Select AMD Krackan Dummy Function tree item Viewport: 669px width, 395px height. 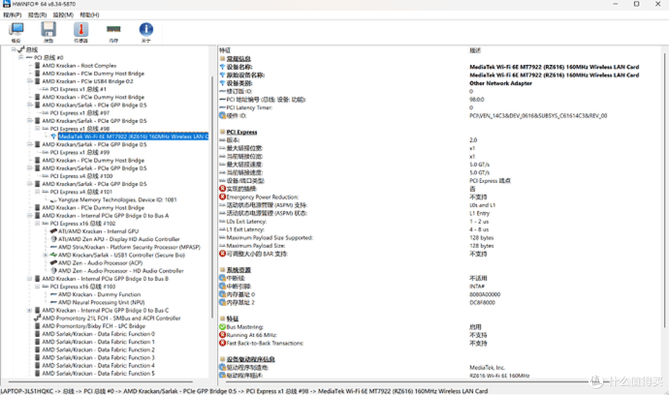tap(99, 294)
